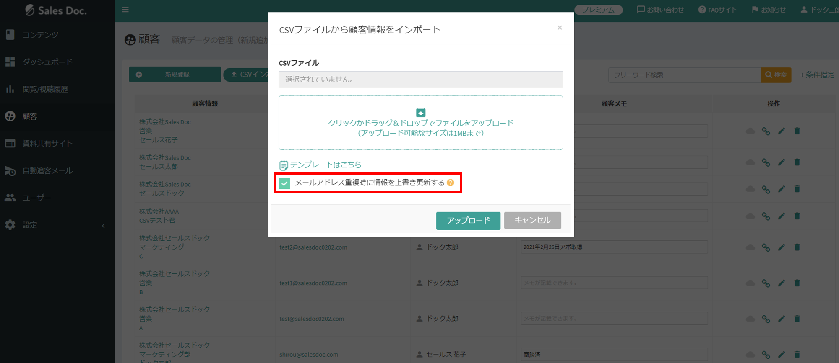Click the 2021年2月26日アポ取得 memo field
This screenshot has width=839, height=363.
(x=614, y=247)
